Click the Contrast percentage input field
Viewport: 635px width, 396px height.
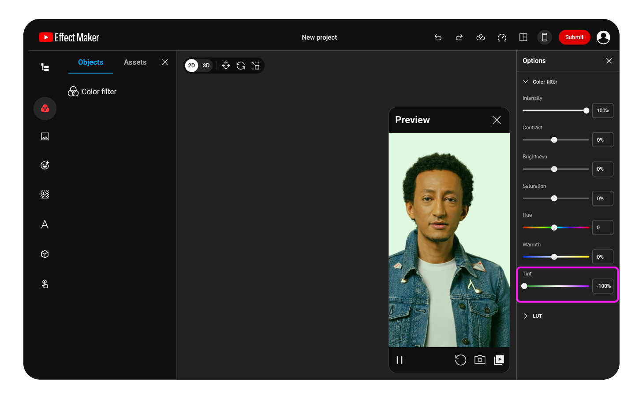(x=602, y=140)
